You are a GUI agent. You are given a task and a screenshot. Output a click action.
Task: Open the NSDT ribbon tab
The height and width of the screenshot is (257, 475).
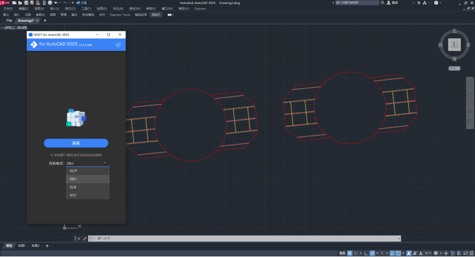click(x=156, y=15)
